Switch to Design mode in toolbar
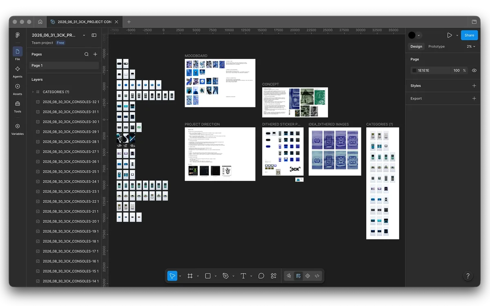 pyautogui.click(x=298, y=276)
